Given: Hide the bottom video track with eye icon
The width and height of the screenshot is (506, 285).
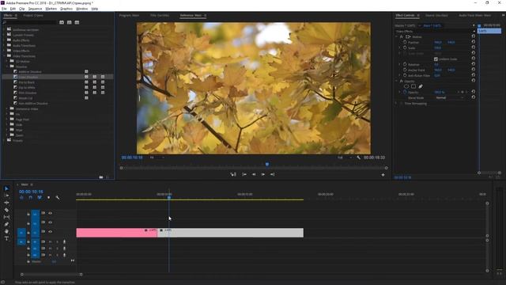Looking at the screenshot, I should point(50,231).
